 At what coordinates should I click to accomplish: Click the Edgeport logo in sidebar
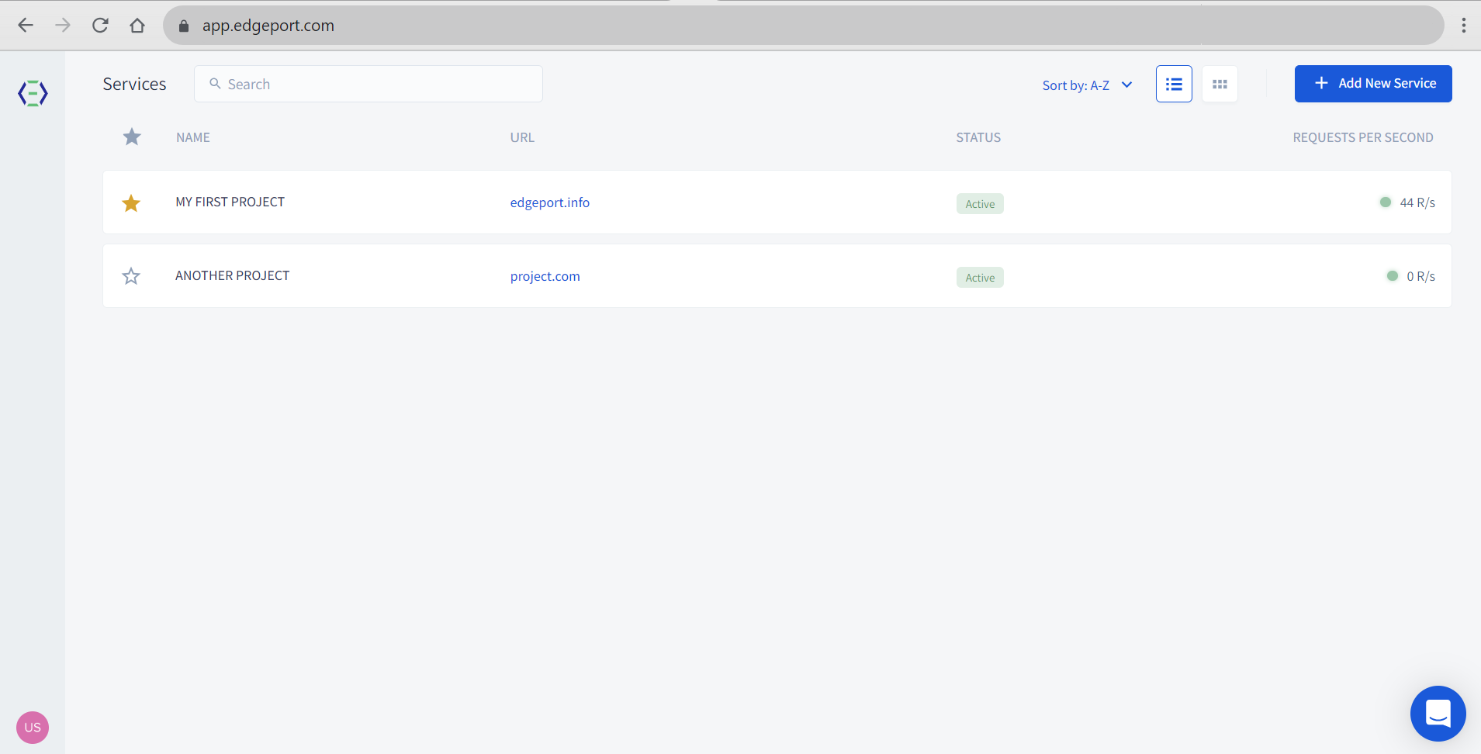(x=33, y=93)
